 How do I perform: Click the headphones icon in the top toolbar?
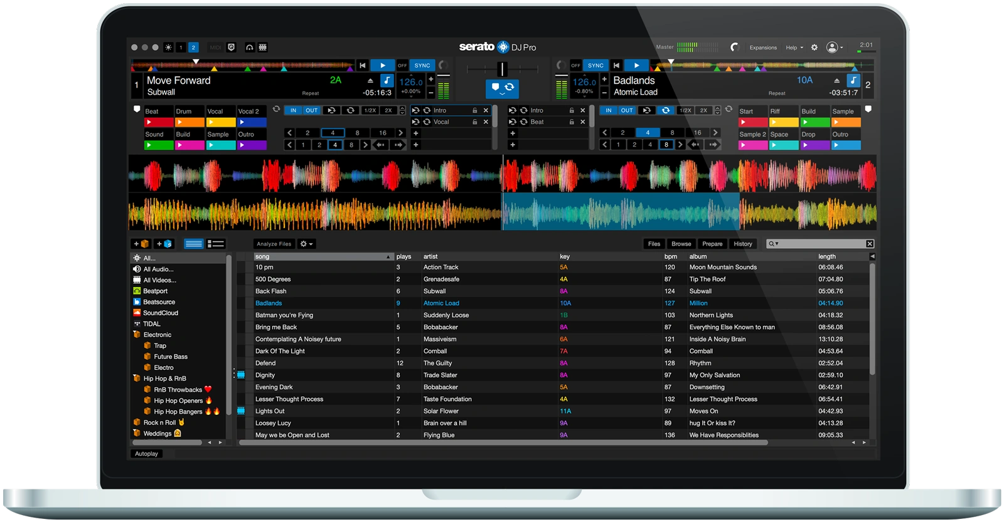(x=249, y=48)
